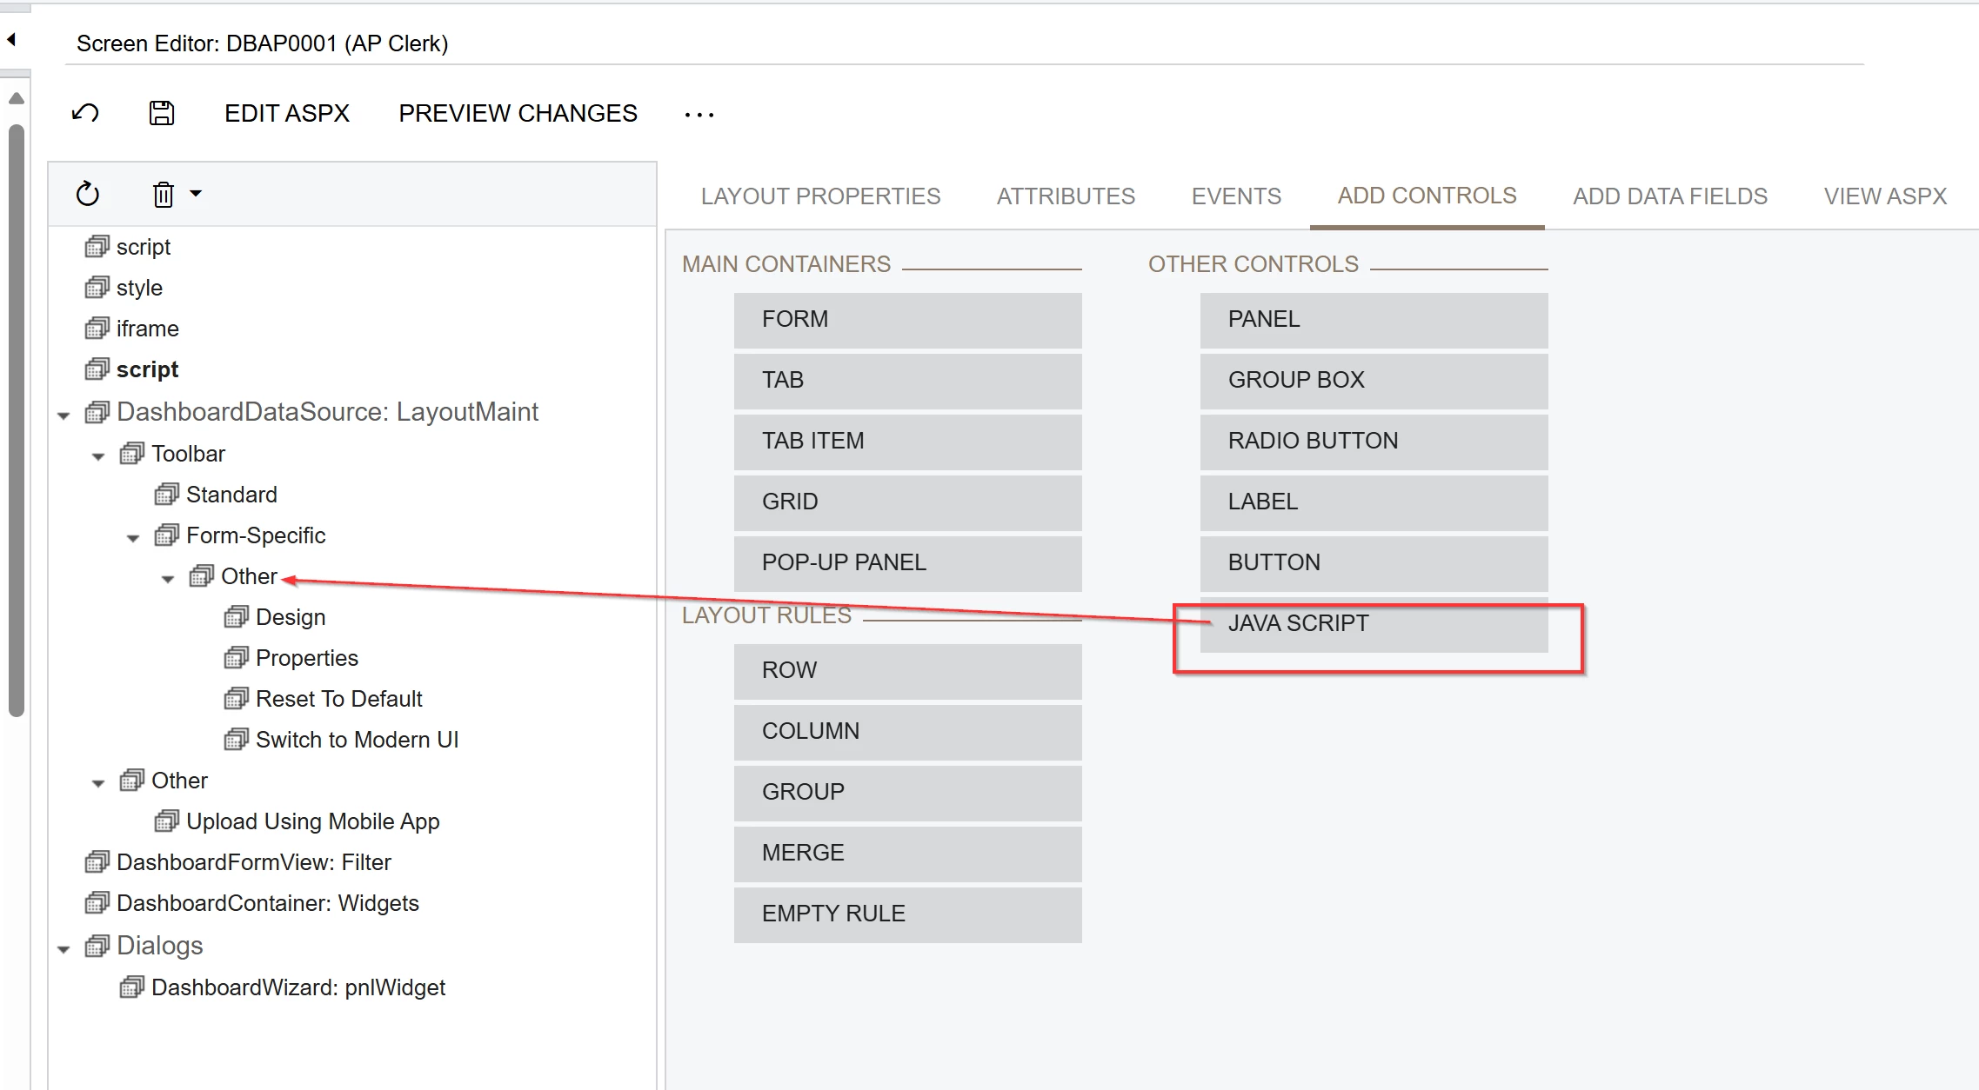Click the JAVA SCRIPT control button

click(1373, 623)
